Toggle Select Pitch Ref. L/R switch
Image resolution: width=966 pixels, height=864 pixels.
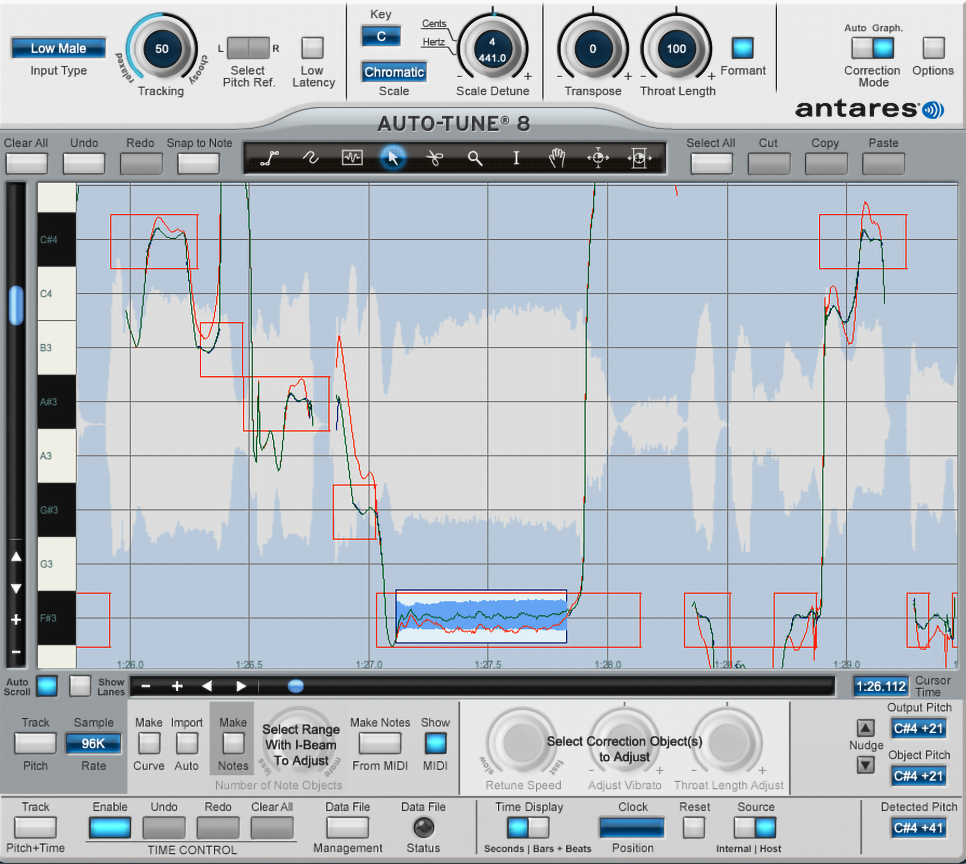pyautogui.click(x=248, y=48)
